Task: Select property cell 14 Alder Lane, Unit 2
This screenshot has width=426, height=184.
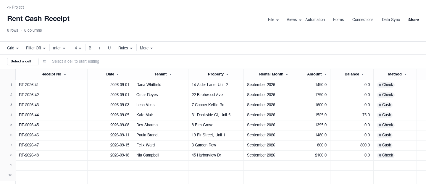Action: point(216,85)
